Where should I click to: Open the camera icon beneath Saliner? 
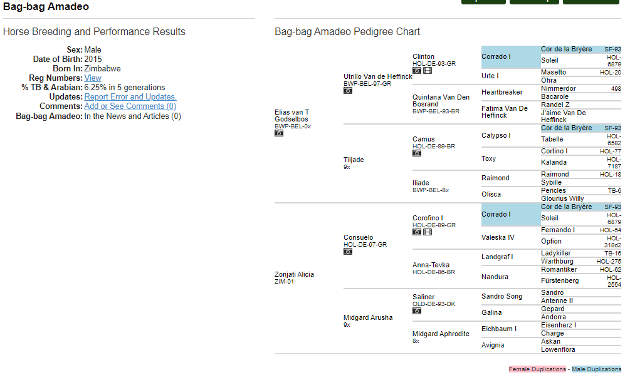[417, 311]
